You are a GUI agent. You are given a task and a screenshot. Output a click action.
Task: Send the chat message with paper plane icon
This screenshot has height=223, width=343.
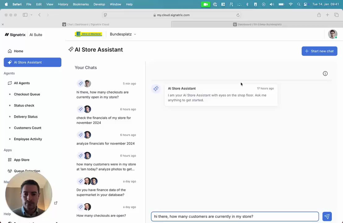click(x=327, y=216)
